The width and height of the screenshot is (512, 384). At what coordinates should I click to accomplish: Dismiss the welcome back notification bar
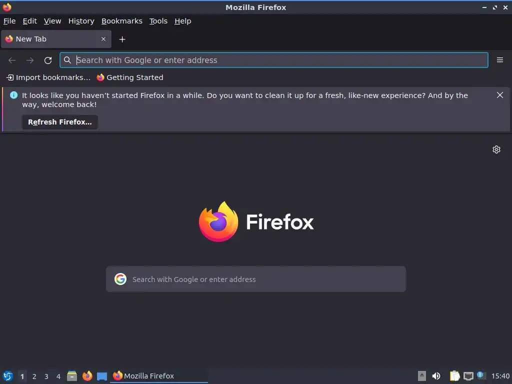(499, 95)
